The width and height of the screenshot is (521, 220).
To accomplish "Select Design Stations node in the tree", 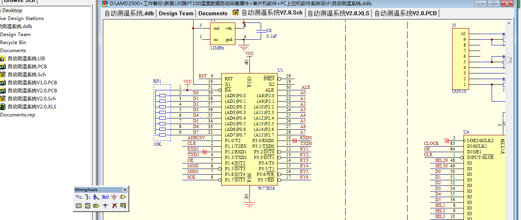I will (22, 18).
